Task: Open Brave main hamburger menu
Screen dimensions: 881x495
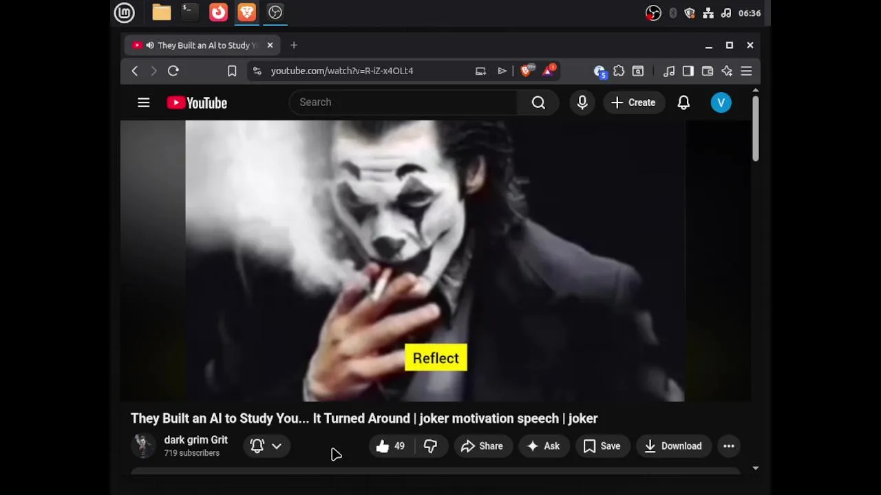Action: click(x=746, y=71)
